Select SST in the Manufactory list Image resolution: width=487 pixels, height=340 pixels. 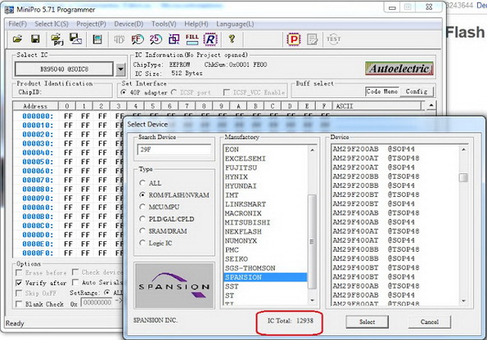(265, 286)
